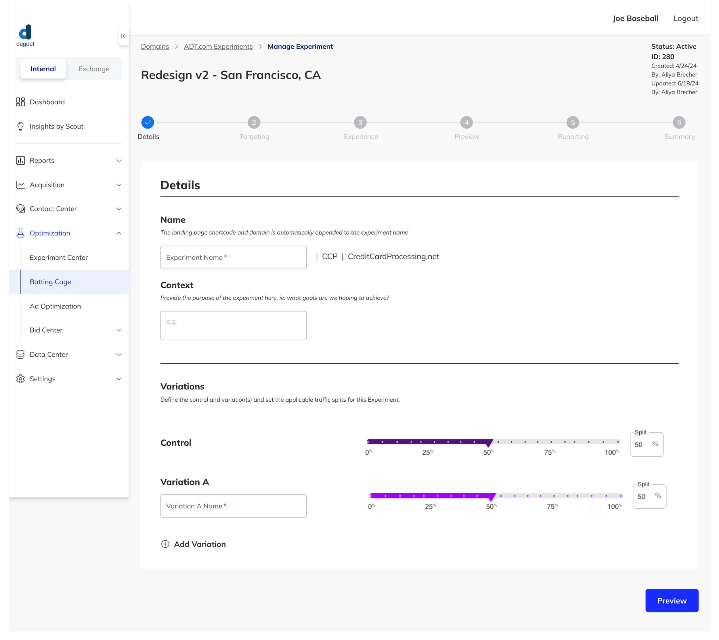
Task: Open ADT.com Experiments breadcrumb link
Action: point(218,46)
